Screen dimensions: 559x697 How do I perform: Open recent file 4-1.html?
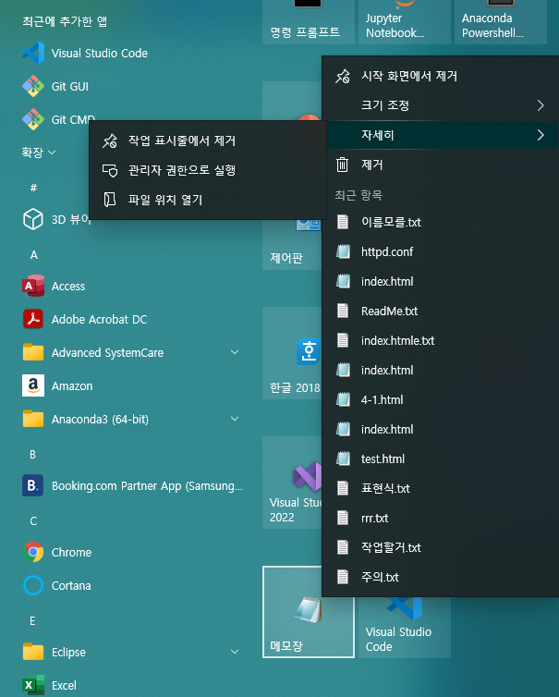pos(441,399)
